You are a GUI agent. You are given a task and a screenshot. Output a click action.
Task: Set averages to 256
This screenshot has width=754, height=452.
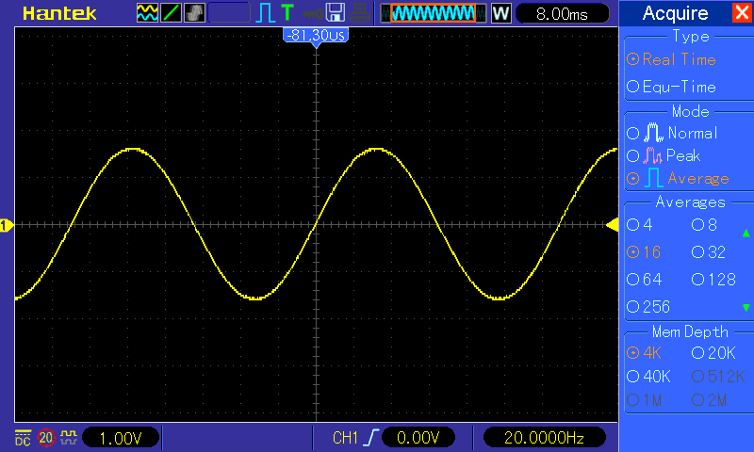click(648, 306)
